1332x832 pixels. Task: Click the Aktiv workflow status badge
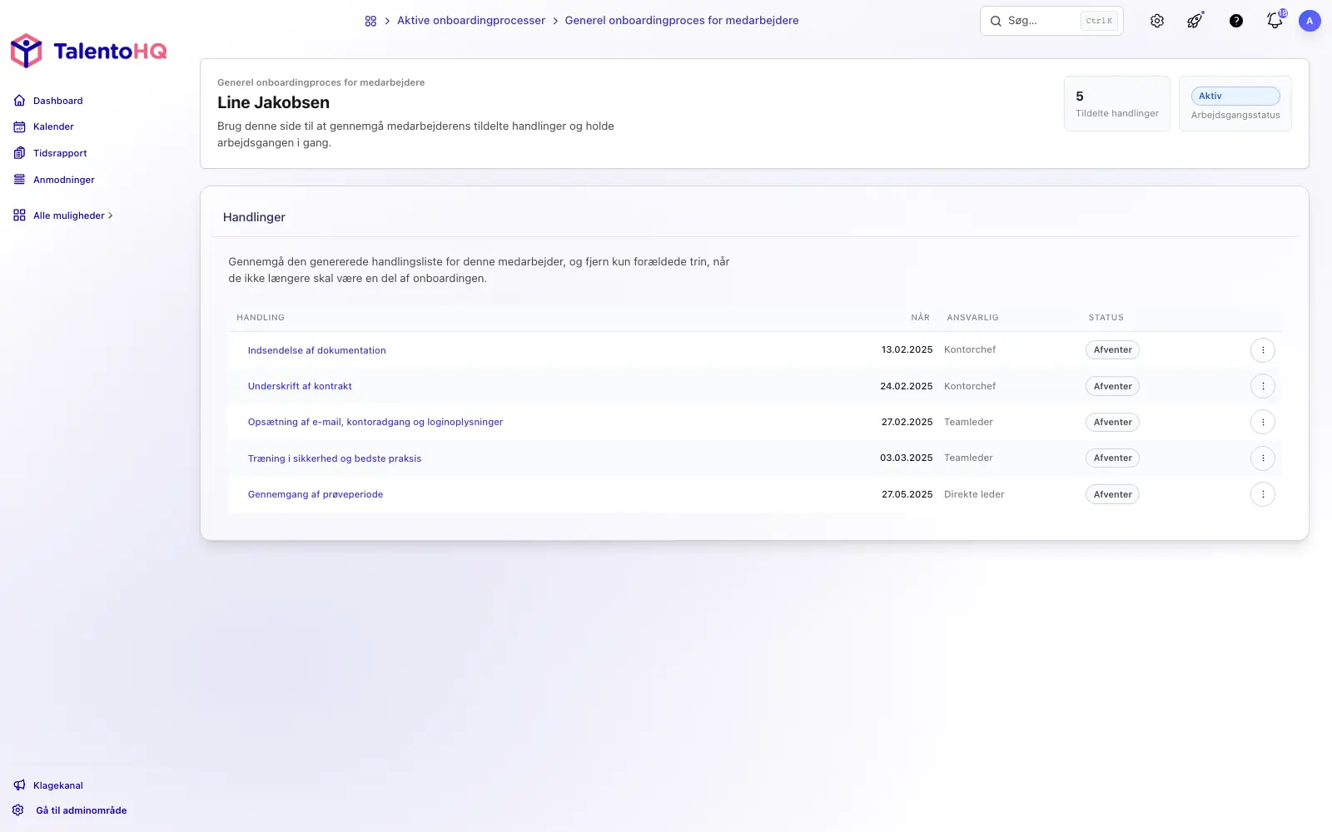1235,96
